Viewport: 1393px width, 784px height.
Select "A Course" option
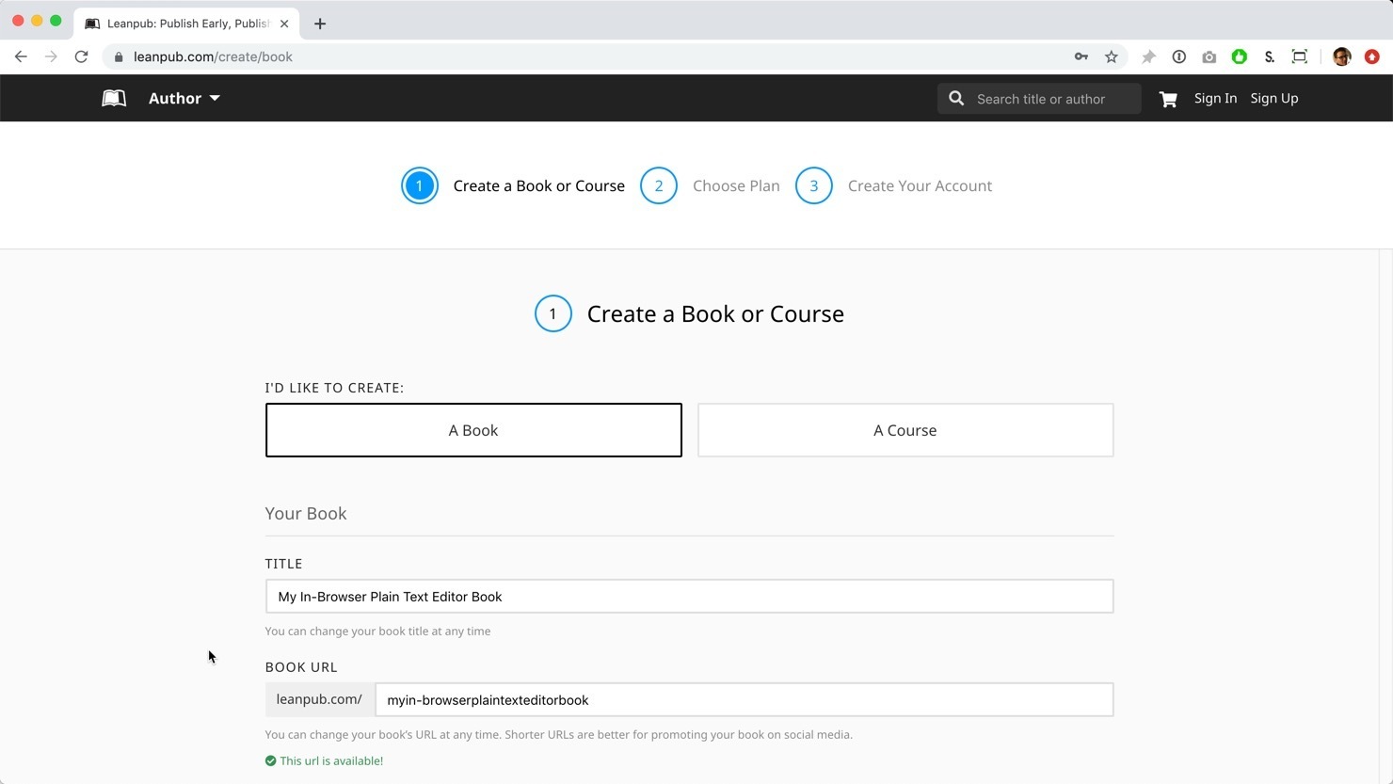pos(905,430)
